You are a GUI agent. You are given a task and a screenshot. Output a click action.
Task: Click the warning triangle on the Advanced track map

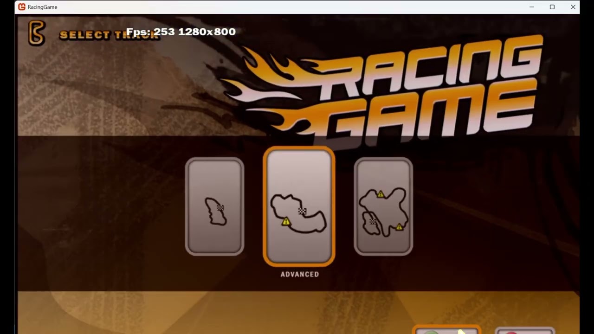coord(286,222)
